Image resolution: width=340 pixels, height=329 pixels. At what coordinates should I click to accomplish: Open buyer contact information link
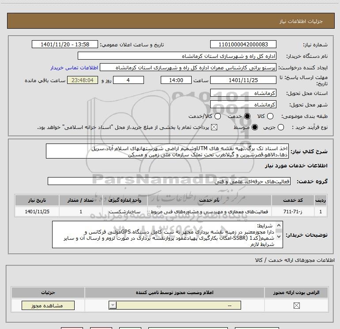click(74, 68)
